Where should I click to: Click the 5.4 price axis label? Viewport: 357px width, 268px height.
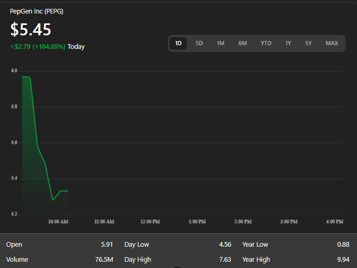coord(14,178)
